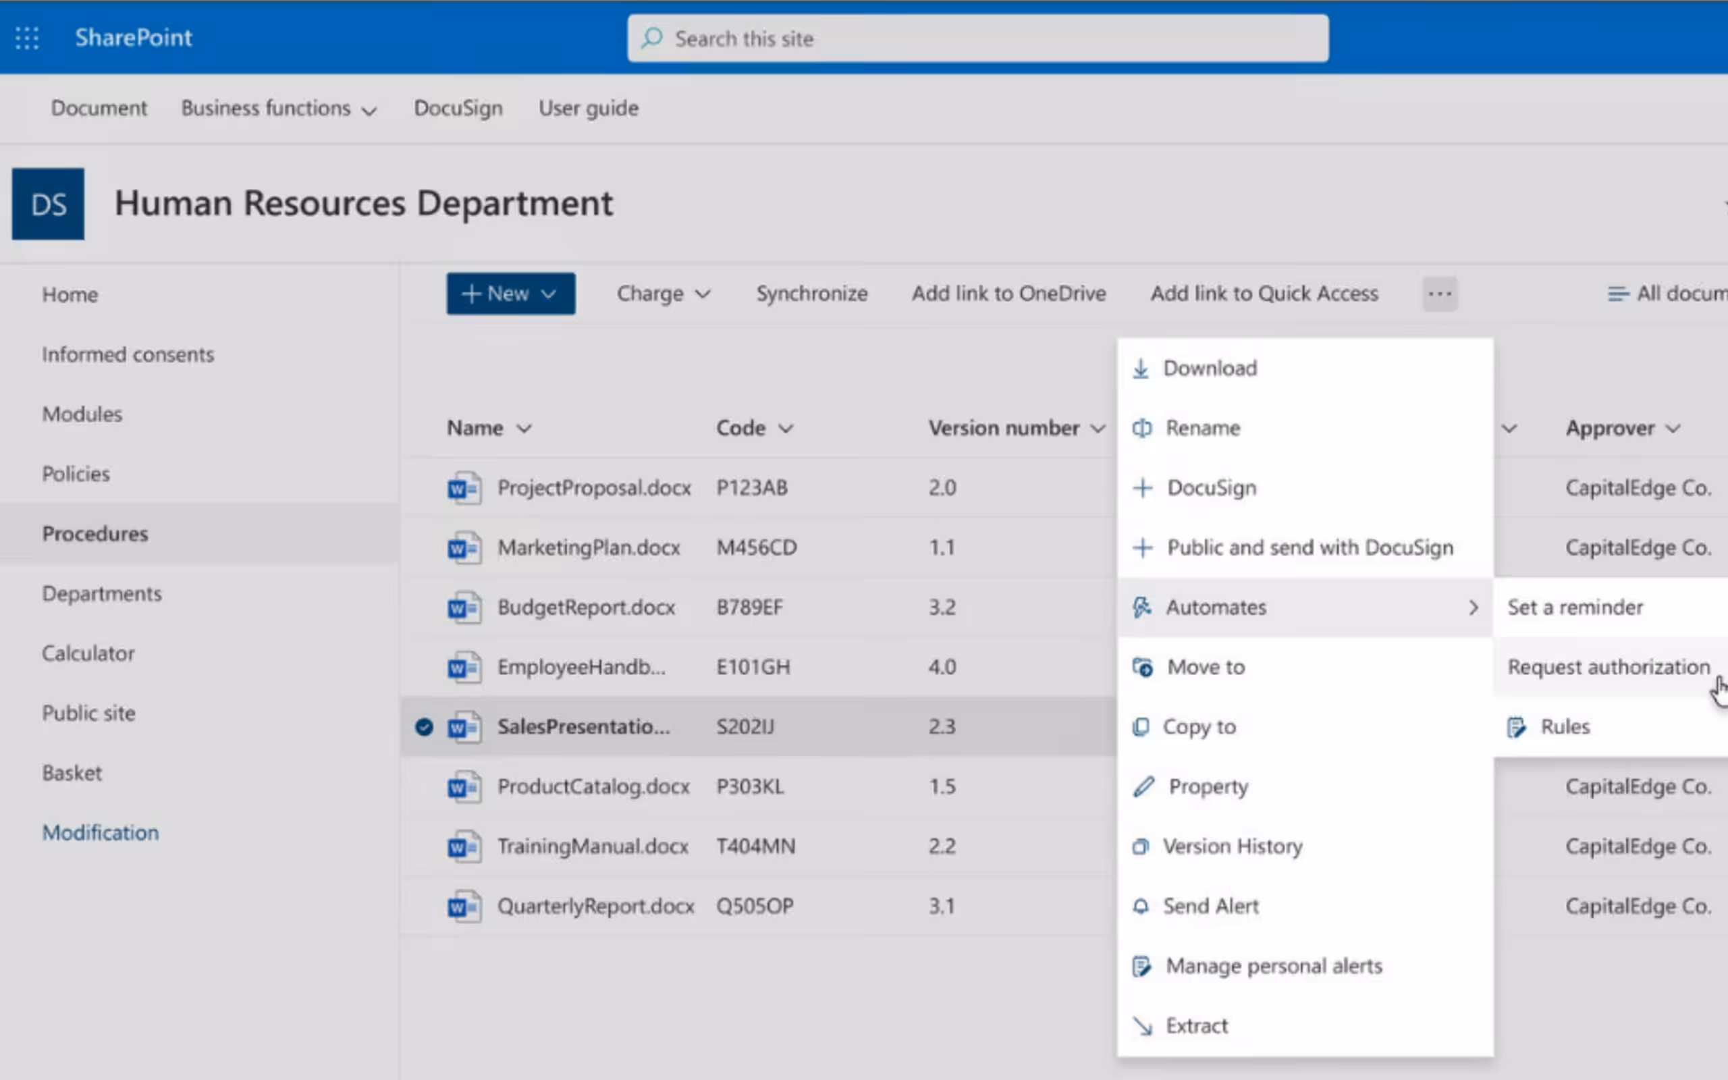Click the Word icon beside BudgetReport.docx
Image resolution: width=1728 pixels, height=1080 pixels.
(464, 608)
